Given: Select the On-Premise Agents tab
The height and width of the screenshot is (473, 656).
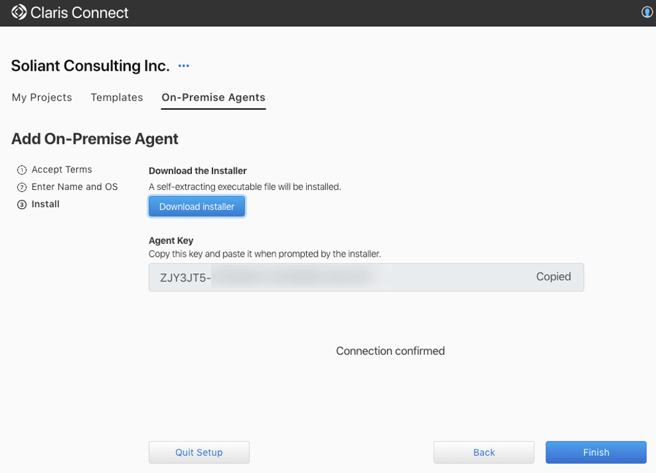Looking at the screenshot, I should coord(213,98).
